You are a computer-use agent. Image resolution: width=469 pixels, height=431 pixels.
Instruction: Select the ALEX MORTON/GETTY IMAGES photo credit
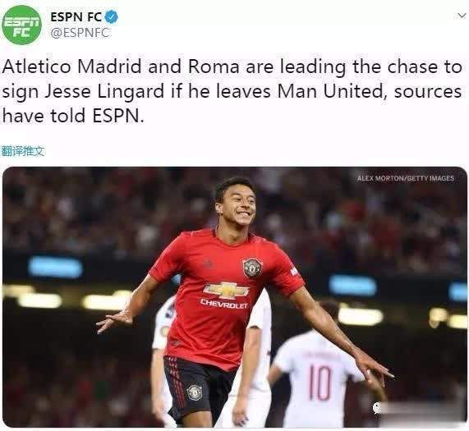coord(406,178)
